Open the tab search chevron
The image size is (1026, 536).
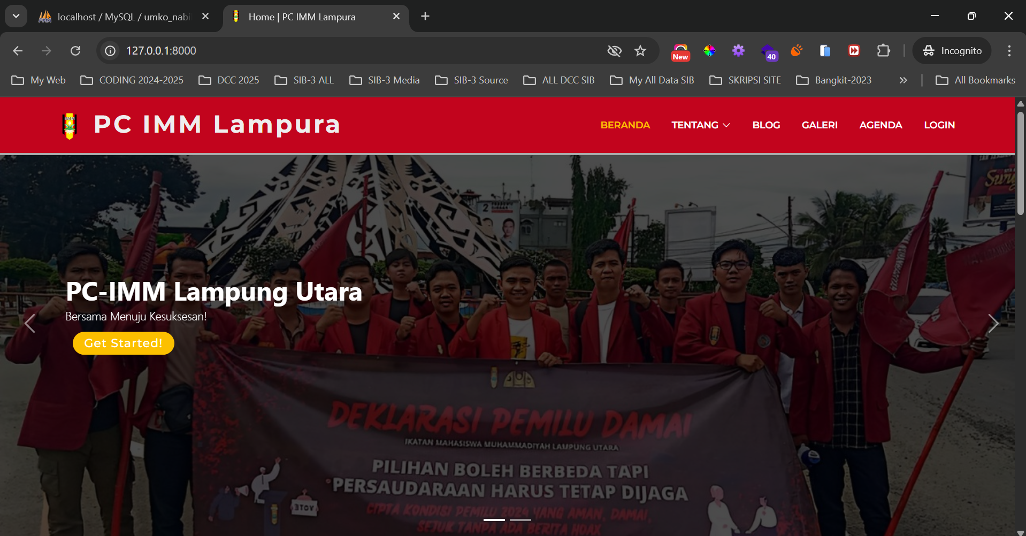point(16,16)
